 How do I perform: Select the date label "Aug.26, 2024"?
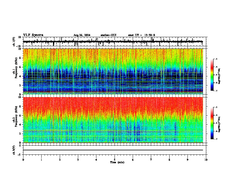(82, 35)
